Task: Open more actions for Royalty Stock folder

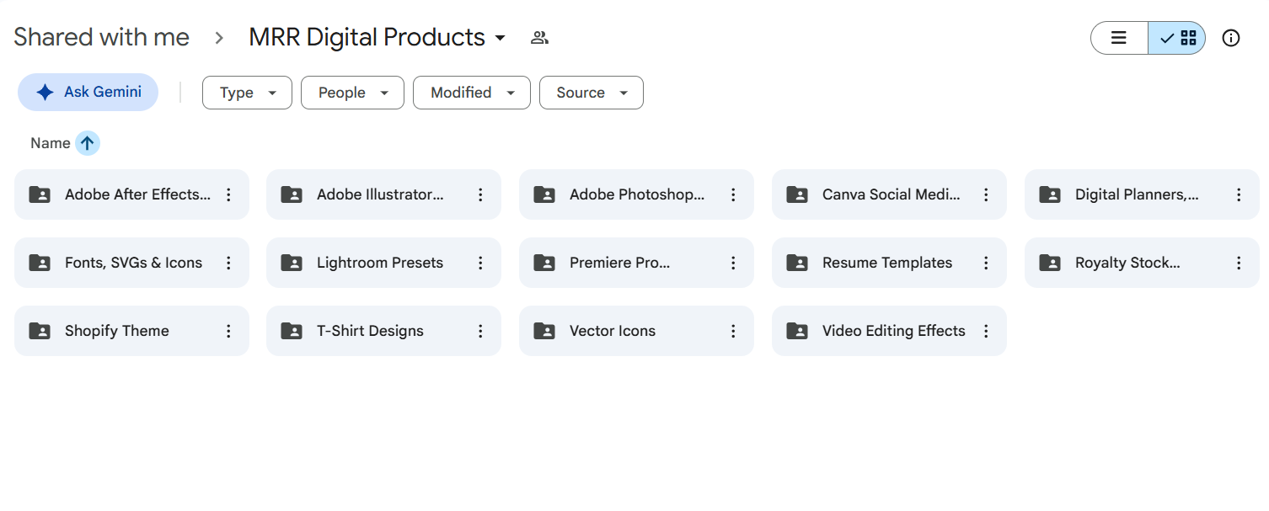Action: tap(1239, 263)
